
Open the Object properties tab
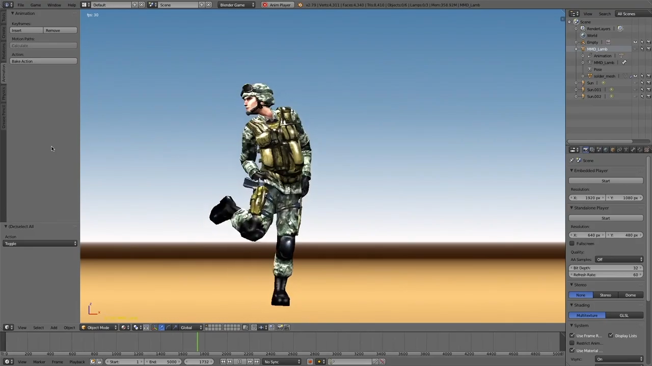(613, 150)
